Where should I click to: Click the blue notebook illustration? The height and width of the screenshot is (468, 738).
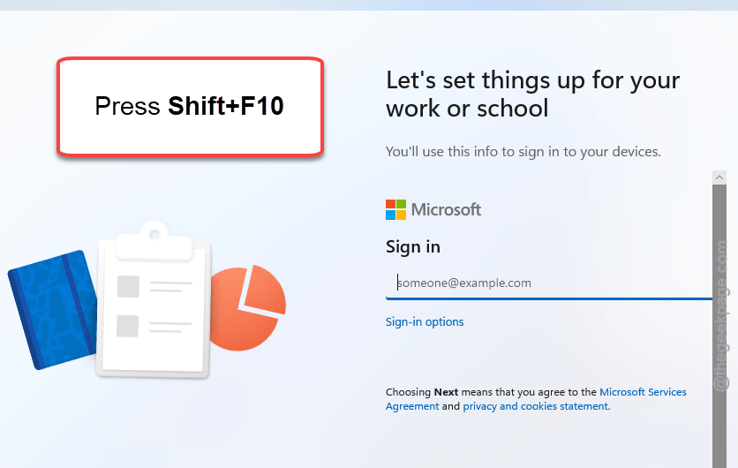pos(53,310)
